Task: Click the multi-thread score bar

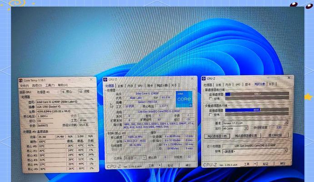Action: coord(257,110)
